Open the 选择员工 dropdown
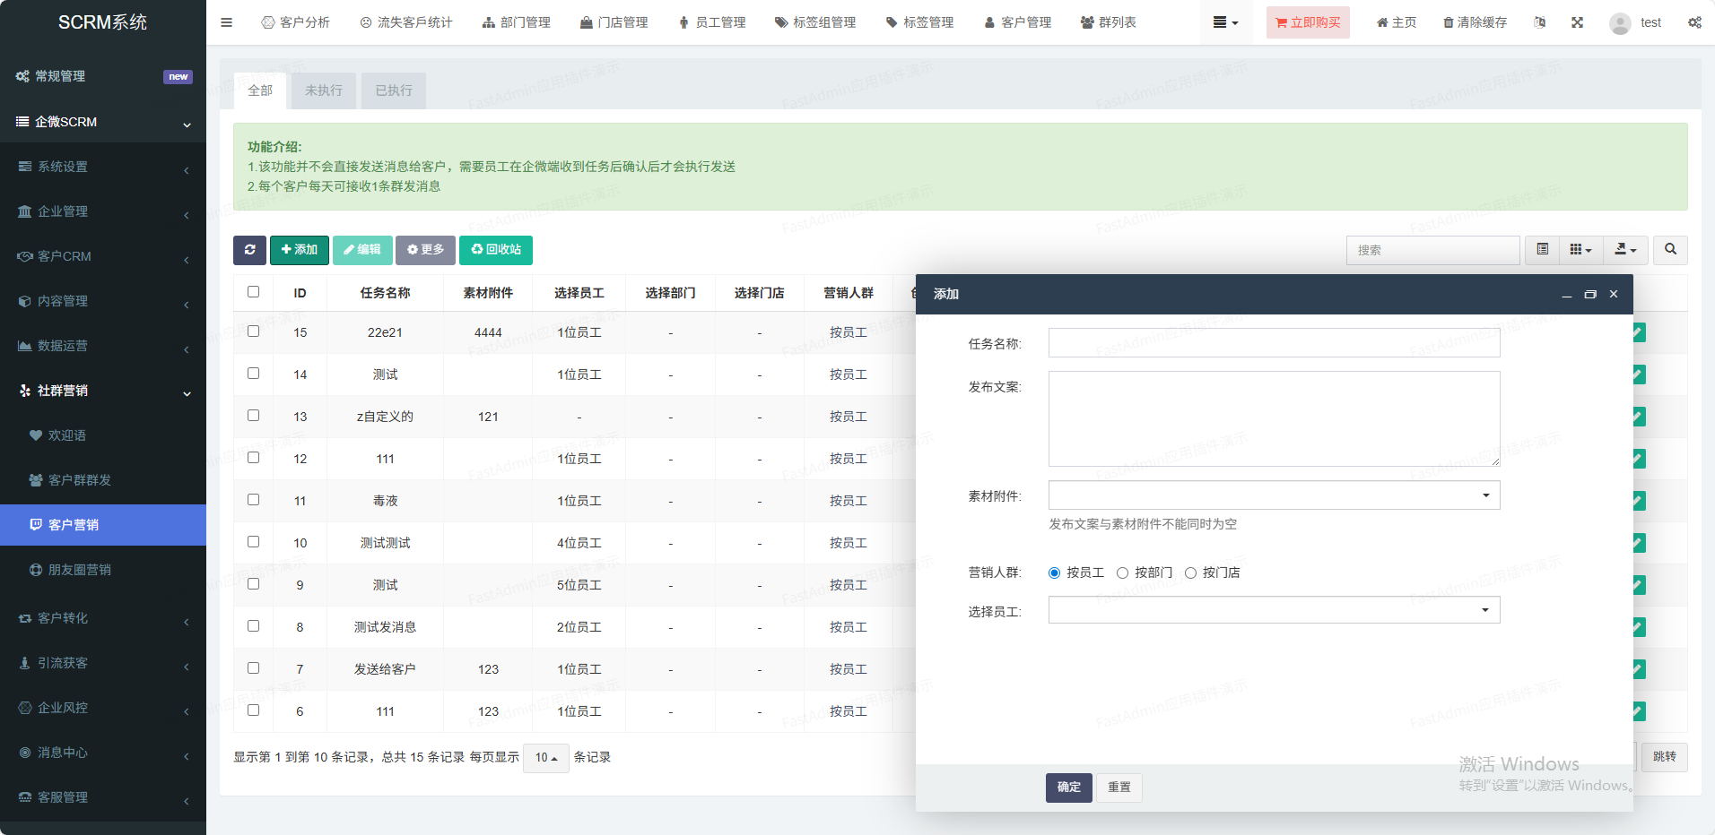 [1274, 611]
